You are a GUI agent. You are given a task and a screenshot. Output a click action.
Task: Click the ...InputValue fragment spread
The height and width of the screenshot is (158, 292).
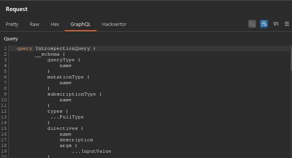91,151
